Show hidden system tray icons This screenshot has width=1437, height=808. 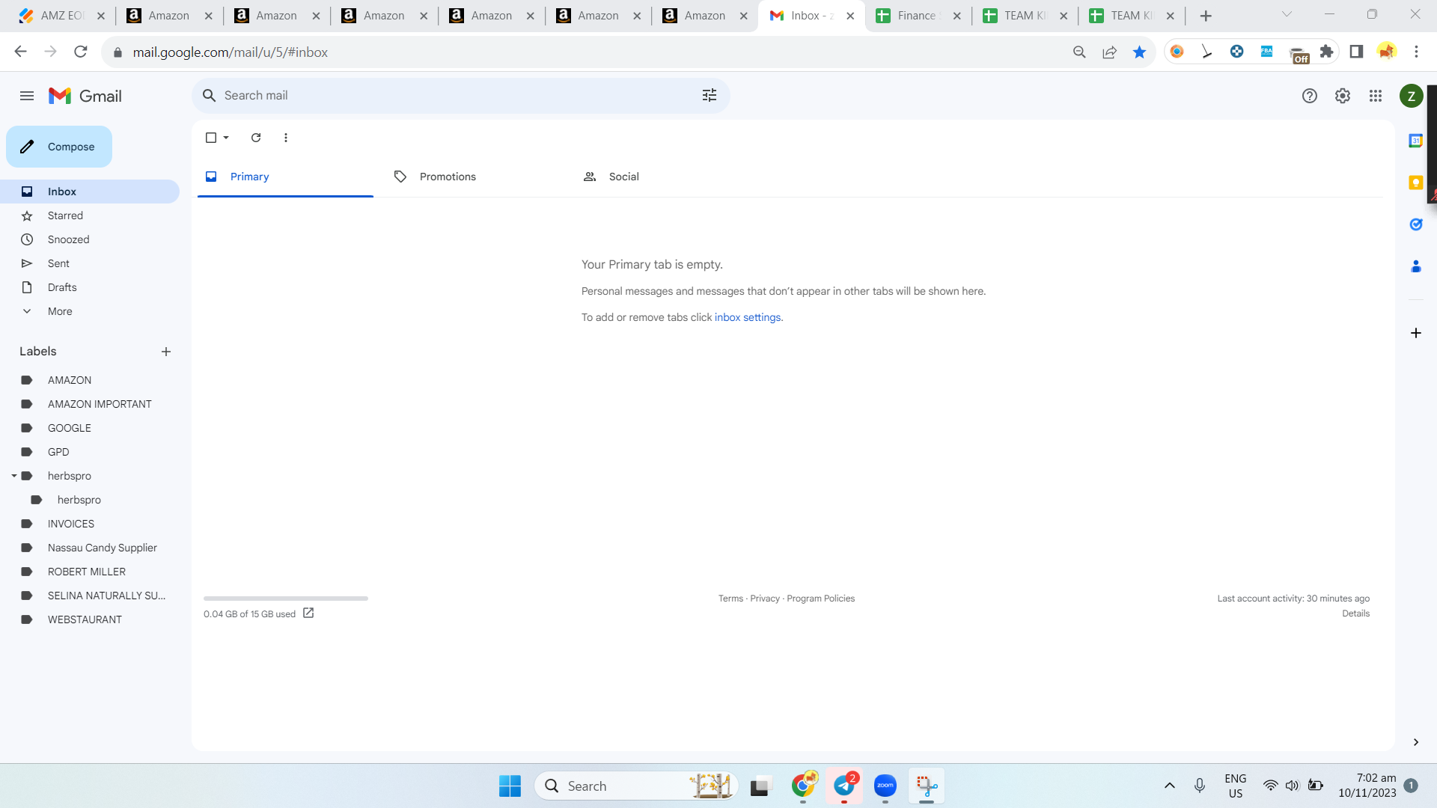1169,786
